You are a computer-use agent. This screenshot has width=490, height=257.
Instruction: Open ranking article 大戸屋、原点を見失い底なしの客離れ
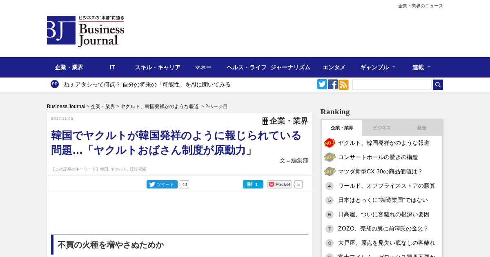click(x=387, y=243)
